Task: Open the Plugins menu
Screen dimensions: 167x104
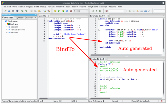Action: 83,7
